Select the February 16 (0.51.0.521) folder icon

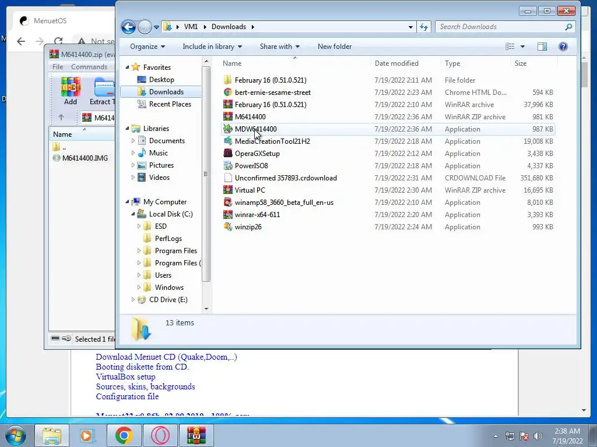pyautogui.click(x=228, y=80)
